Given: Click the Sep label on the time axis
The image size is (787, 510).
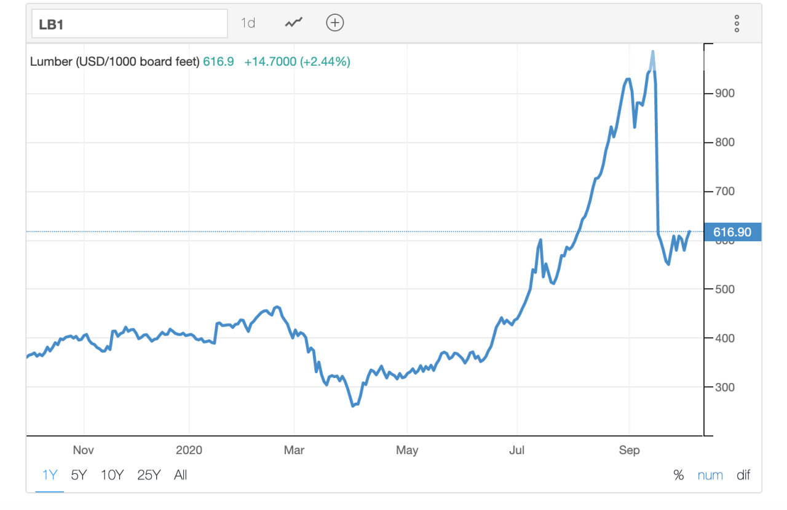Looking at the screenshot, I should tap(630, 450).
